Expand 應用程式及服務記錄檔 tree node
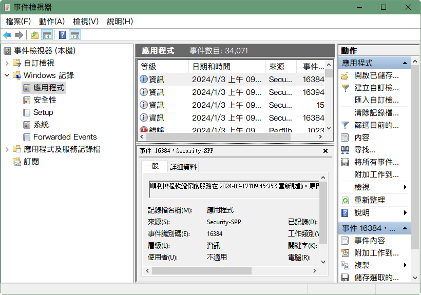421x295 pixels. click(7, 149)
